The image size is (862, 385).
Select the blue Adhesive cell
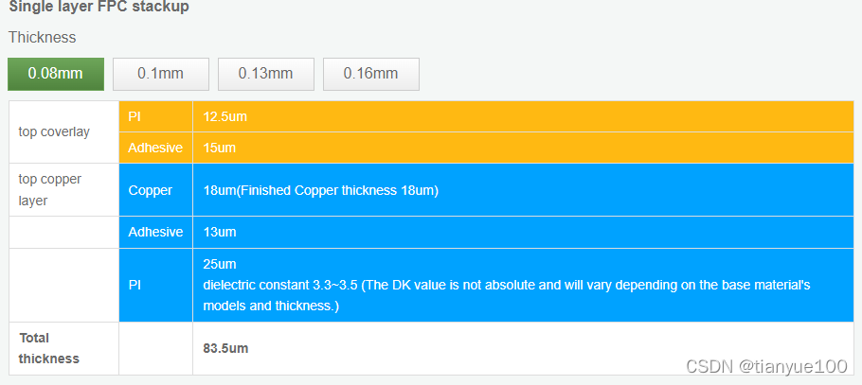tap(155, 232)
